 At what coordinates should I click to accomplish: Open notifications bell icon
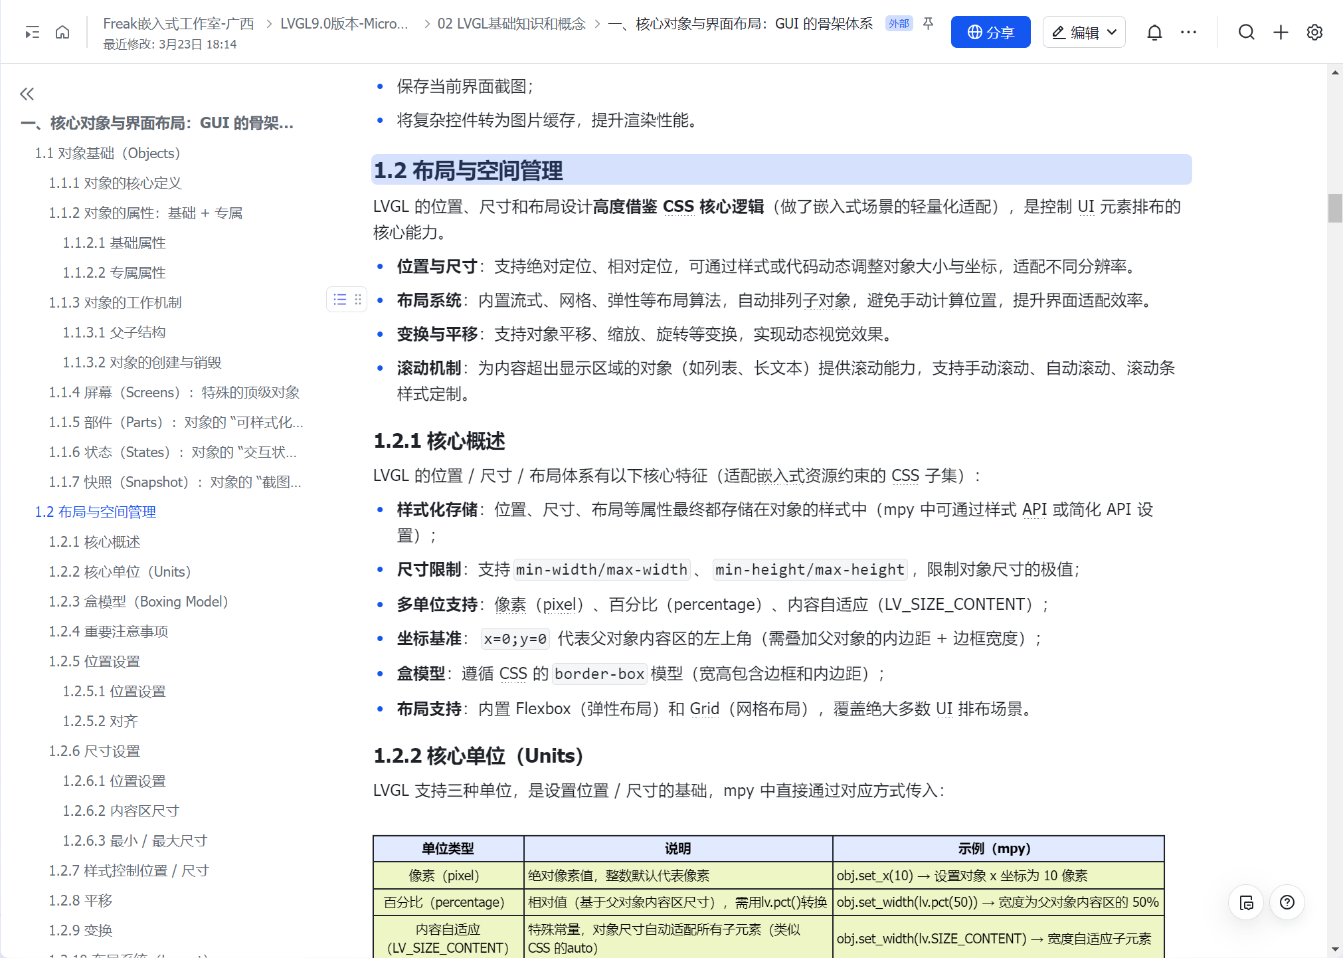coord(1154,32)
